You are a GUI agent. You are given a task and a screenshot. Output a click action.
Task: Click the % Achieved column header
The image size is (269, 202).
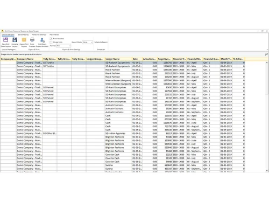[239, 59]
